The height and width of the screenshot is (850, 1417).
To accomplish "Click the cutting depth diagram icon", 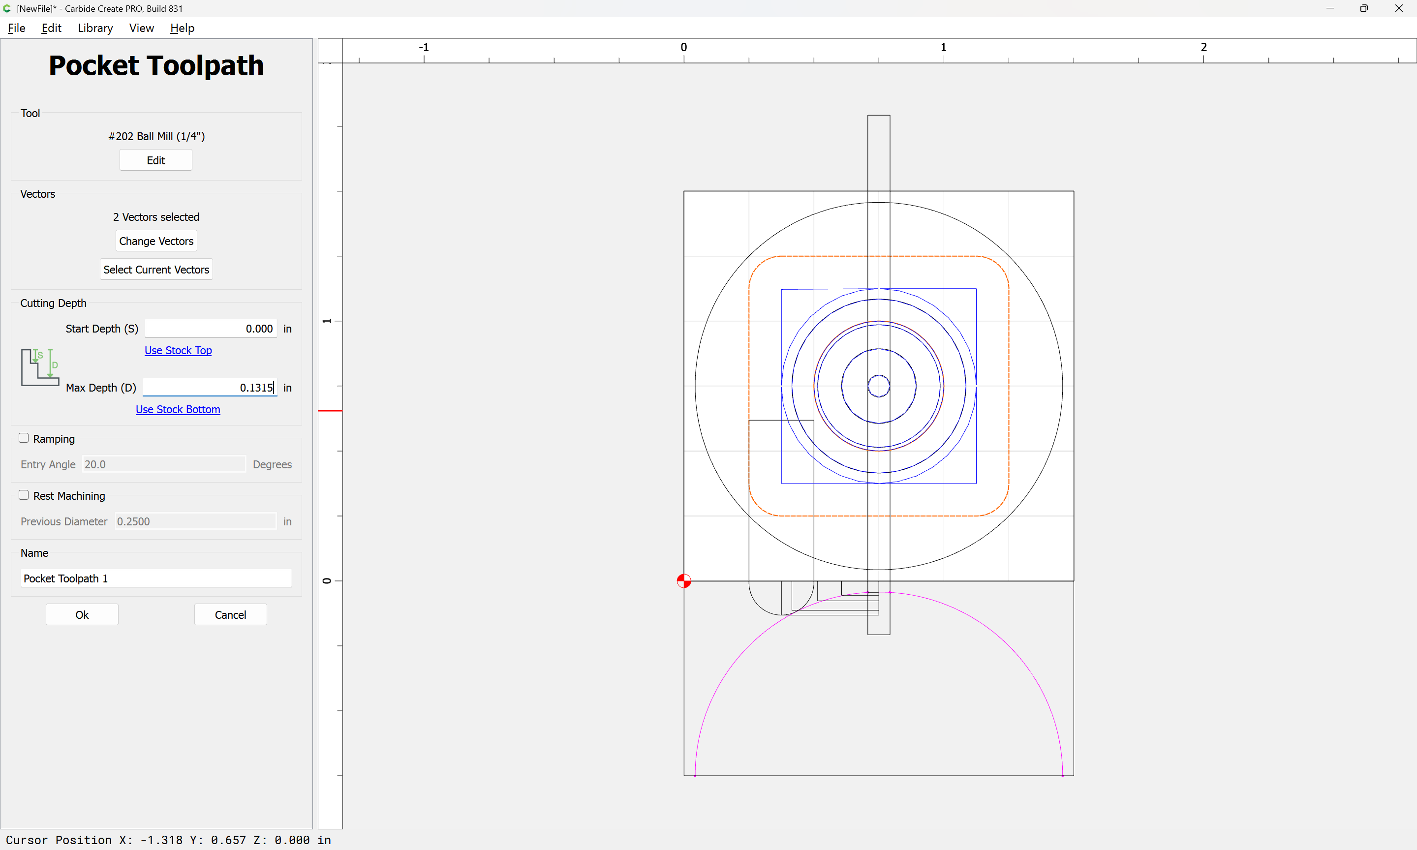I will click(39, 367).
